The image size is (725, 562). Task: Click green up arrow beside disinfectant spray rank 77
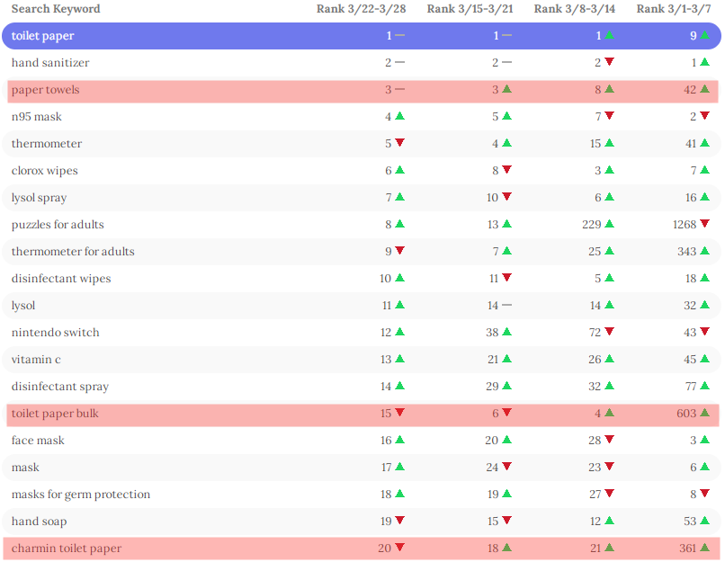[x=704, y=386]
